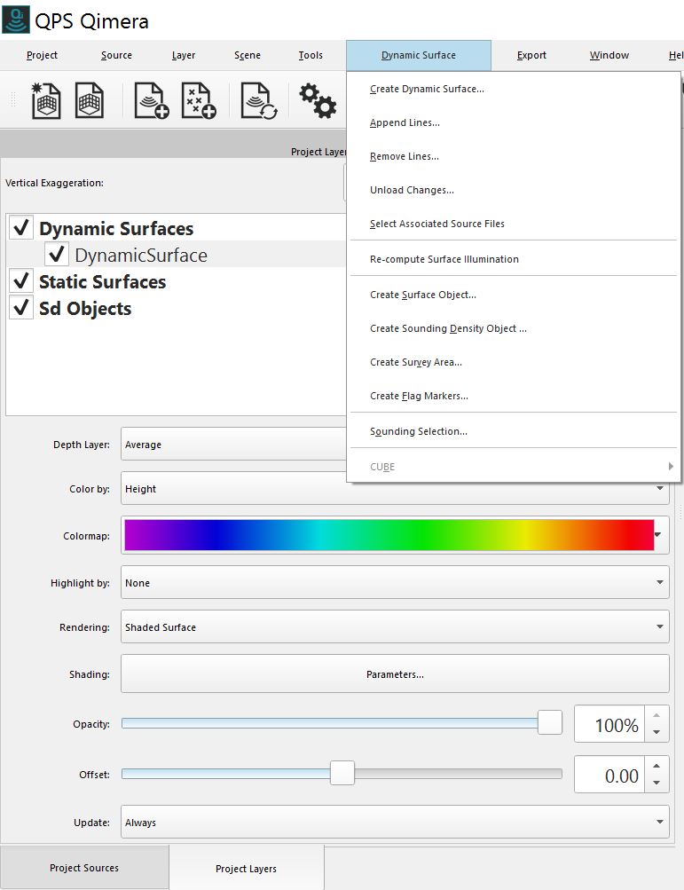The height and width of the screenshot is (890, 684).
Task: Click the Add Processed Point Files icon
Action: [199, 100]
